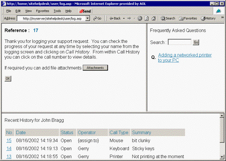Open the Tools menu
Image resolution: width=226 pixels, height=161 pixels.
[57, 11]
